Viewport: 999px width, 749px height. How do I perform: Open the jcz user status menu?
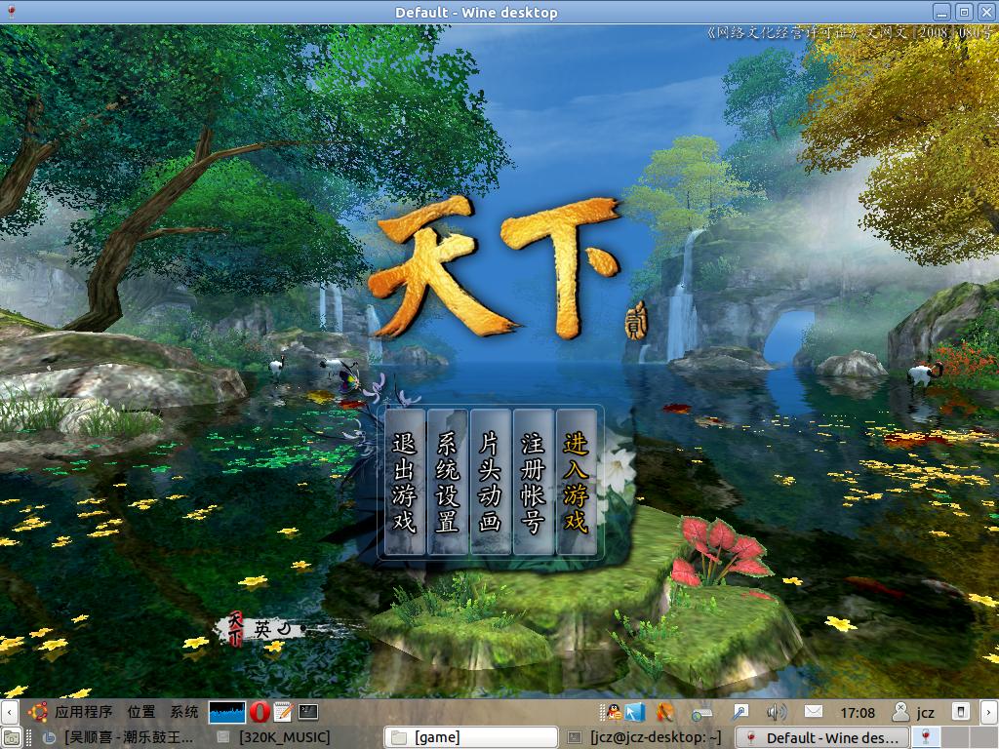pos(913,712)
